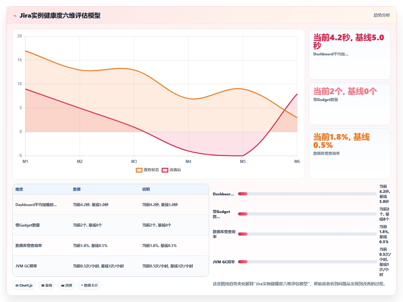The height and width of the screenshot is (302, 403).
Task: Click the 数据库慢查询率 progress bar
Action: tap(307, 234)
